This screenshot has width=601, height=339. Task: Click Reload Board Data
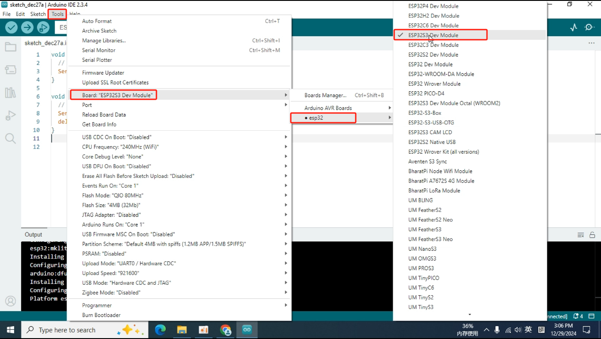click(179, 115)
